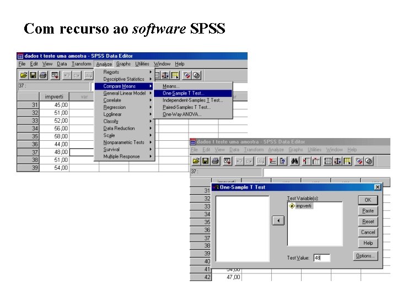
Task: Click the Redo icon in the left window toolbar
Action: [x=77, y=75]
